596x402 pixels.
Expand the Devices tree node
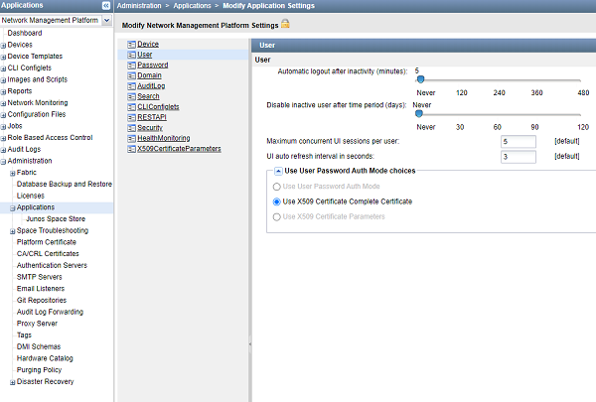tap(4, 45)
